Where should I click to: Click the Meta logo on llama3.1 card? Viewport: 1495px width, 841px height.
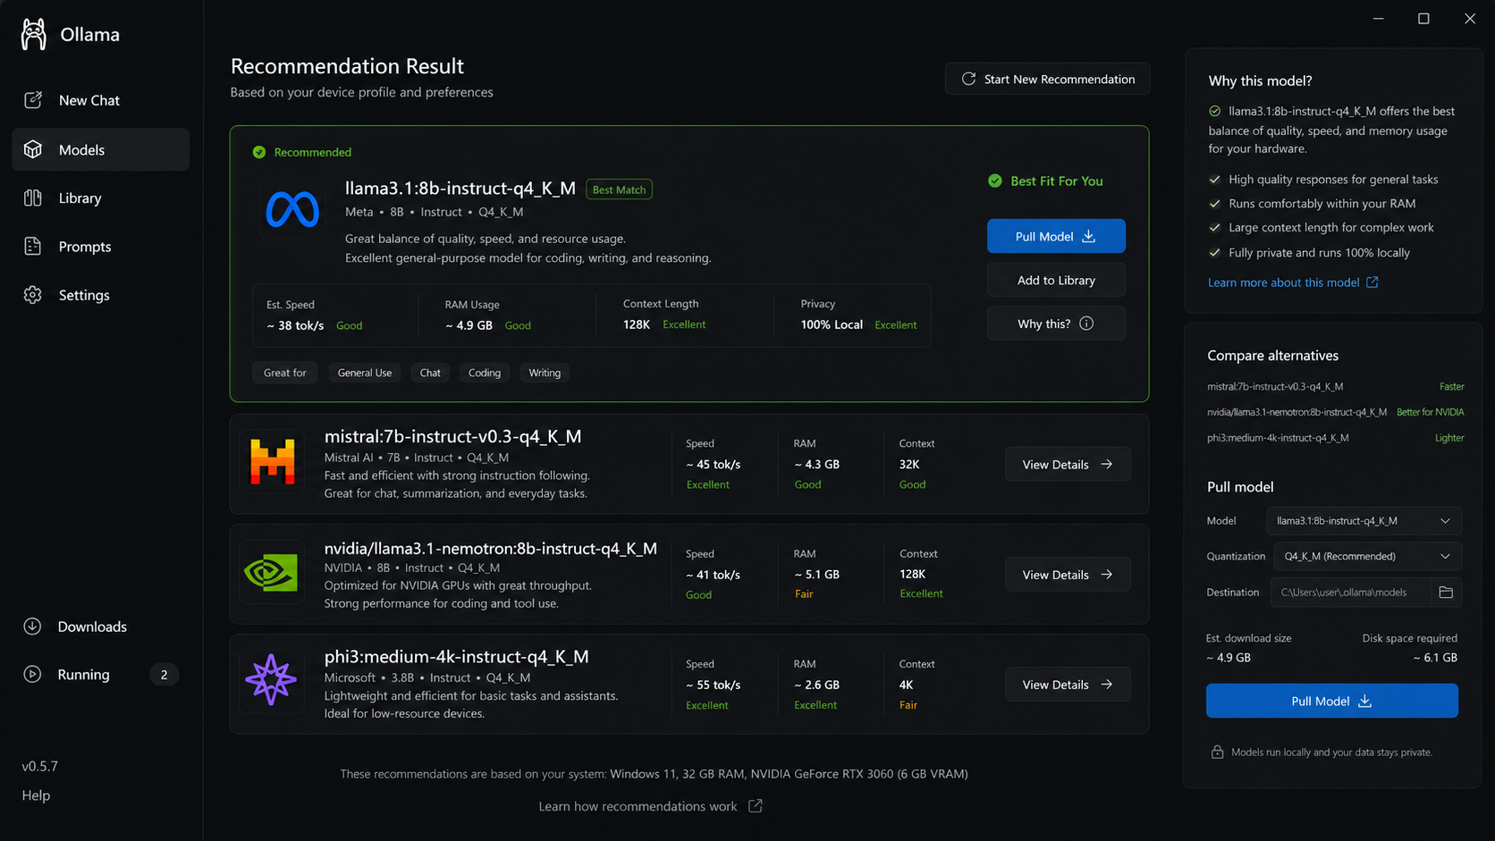292,210
